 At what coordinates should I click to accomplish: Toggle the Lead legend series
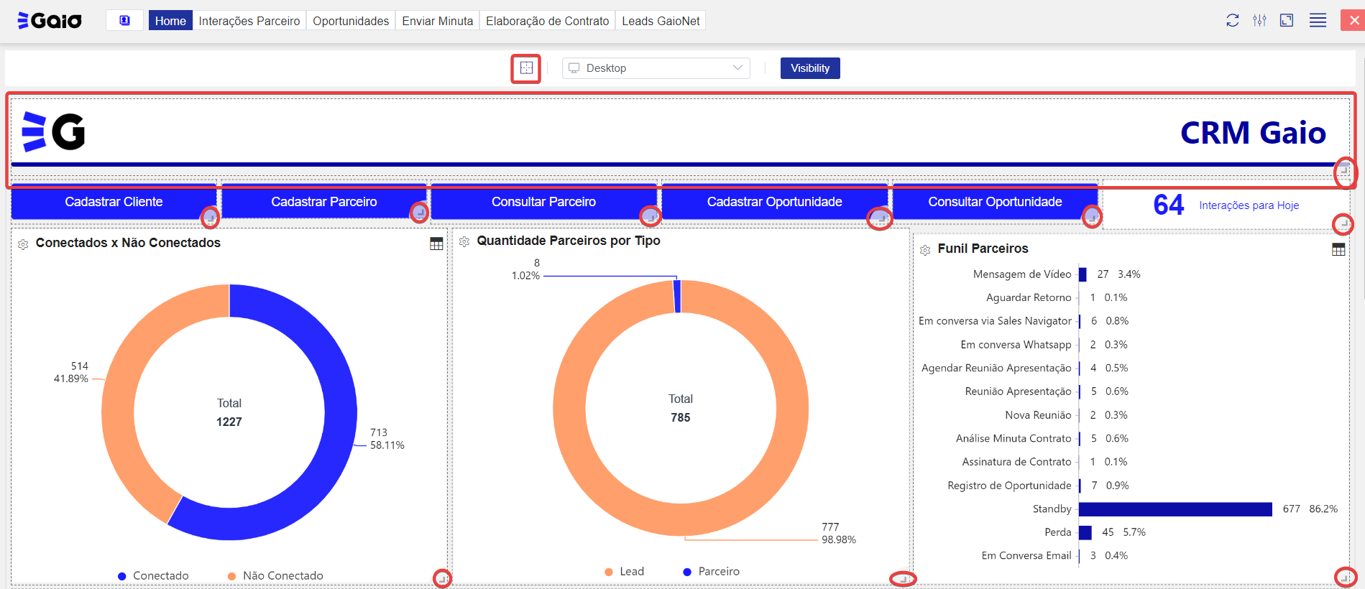coord(625,571)
